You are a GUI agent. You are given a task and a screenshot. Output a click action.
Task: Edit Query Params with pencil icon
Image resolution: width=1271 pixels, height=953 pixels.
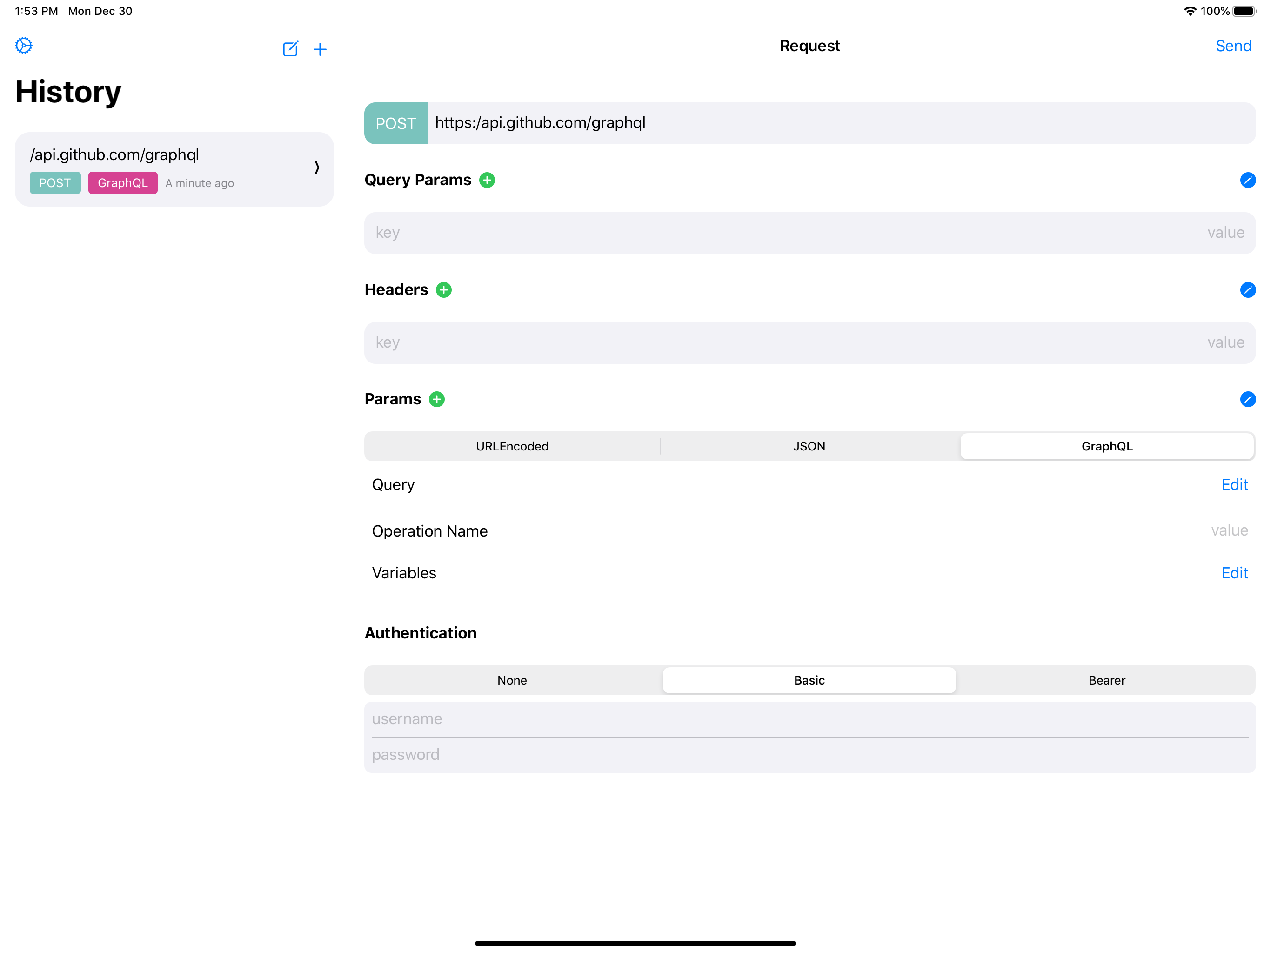1247,180
